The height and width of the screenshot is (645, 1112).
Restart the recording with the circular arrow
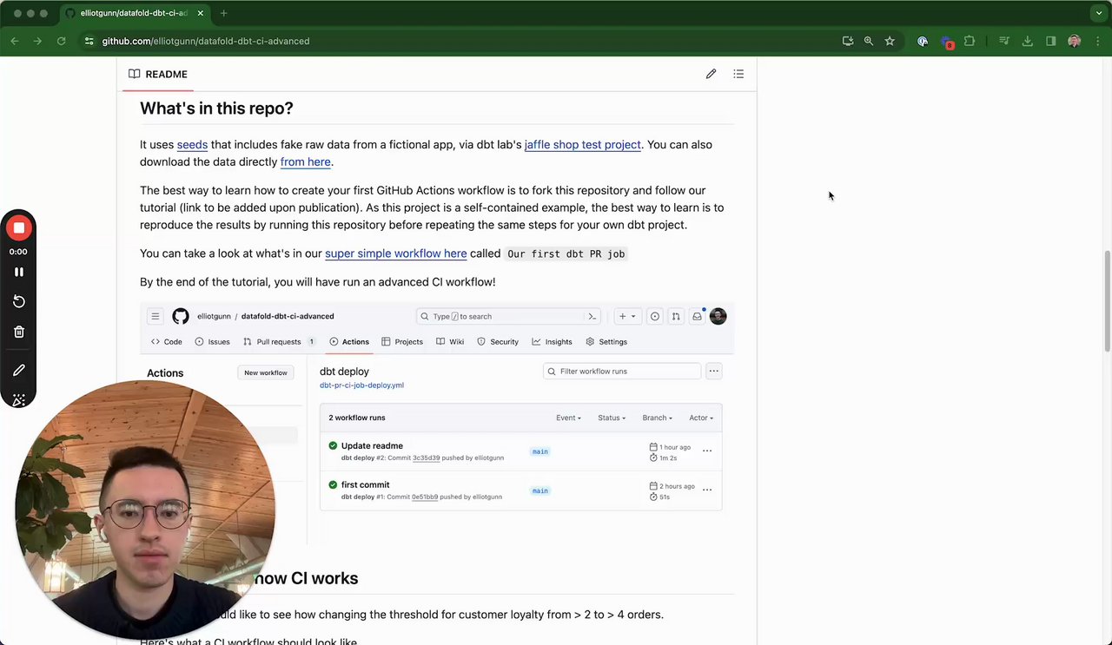(18, 301)
